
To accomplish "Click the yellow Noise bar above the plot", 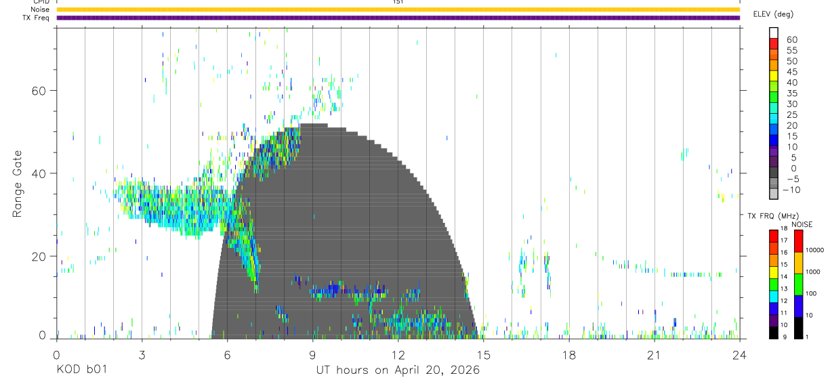I will [398, 9].
